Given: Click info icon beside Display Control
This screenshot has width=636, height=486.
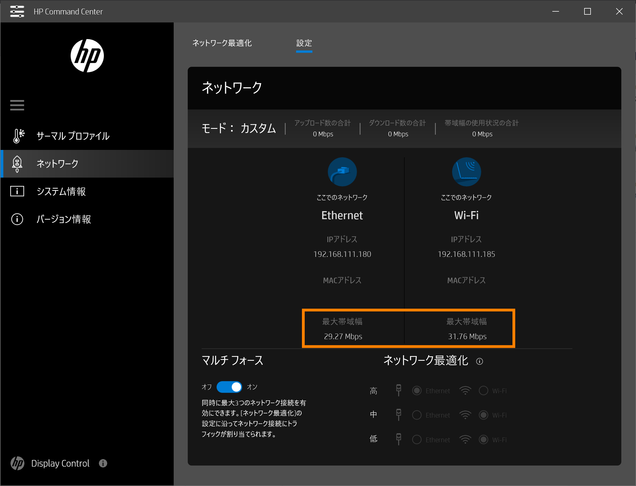Looking at the screenshot, I should point(103,463).
